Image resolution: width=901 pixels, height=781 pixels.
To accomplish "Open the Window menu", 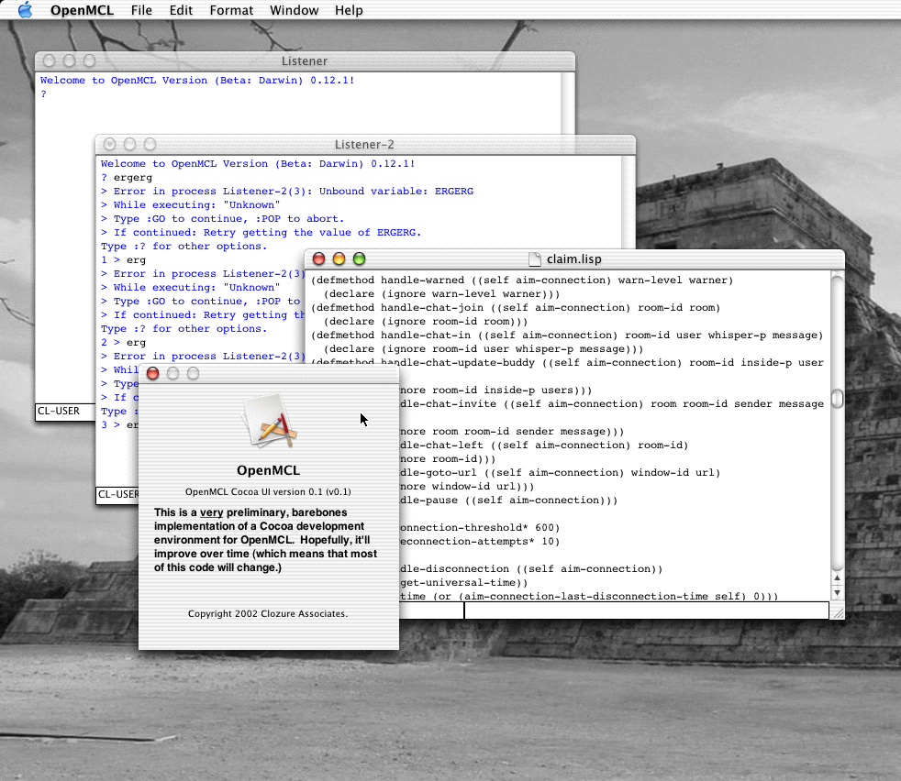I will pyautogui.click(x=295, y=10).
